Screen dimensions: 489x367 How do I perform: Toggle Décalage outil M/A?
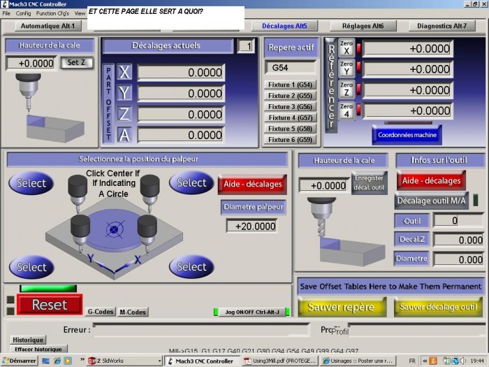pos(432,201)
